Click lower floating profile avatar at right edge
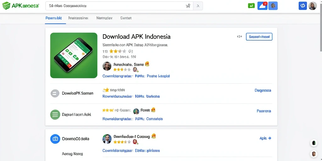 tap(314, 154)
